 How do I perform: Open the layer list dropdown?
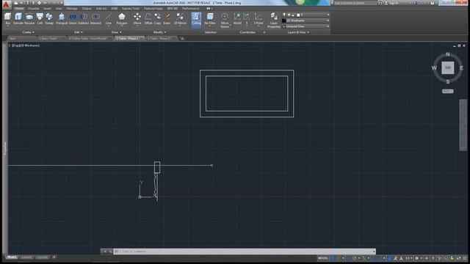tap(305, 15)
